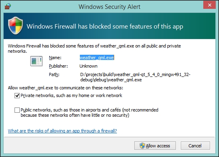The image size is (219, 157).
Task: Click the blocked features banner heading
Action: [105, 27]
